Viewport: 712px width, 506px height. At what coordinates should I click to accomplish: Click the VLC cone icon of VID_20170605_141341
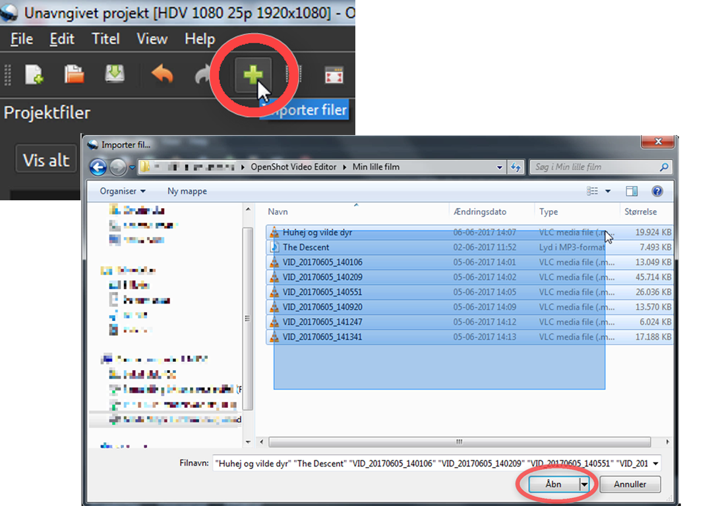274,337
